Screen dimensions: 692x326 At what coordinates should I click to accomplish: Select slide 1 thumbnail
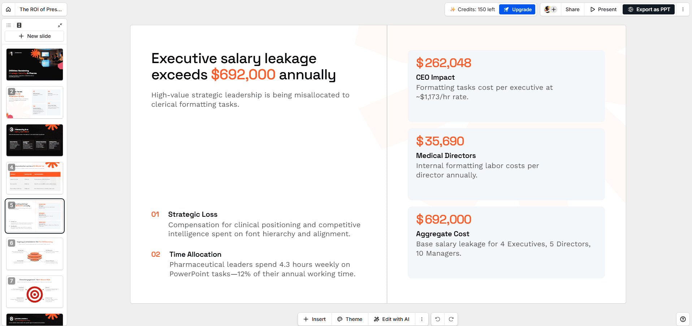point(35,65)
